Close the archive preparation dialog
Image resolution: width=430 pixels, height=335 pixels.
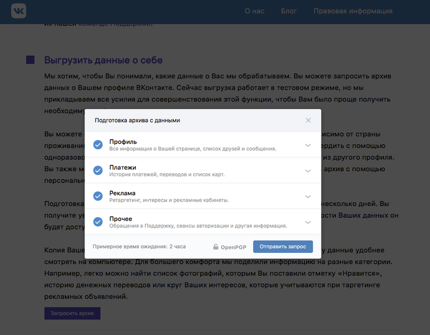point(308,120)
